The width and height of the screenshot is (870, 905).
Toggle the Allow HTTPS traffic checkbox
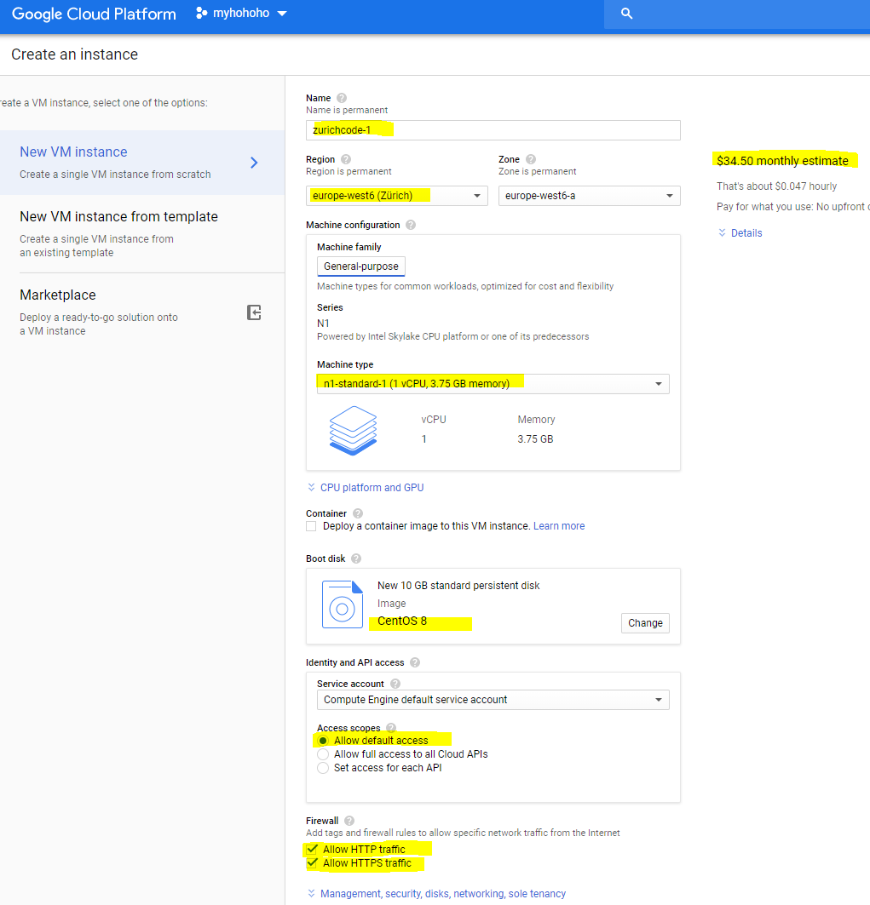click(312, 863)
